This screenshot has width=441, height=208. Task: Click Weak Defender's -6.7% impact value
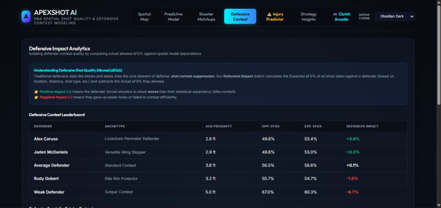(x=352, y=192)
